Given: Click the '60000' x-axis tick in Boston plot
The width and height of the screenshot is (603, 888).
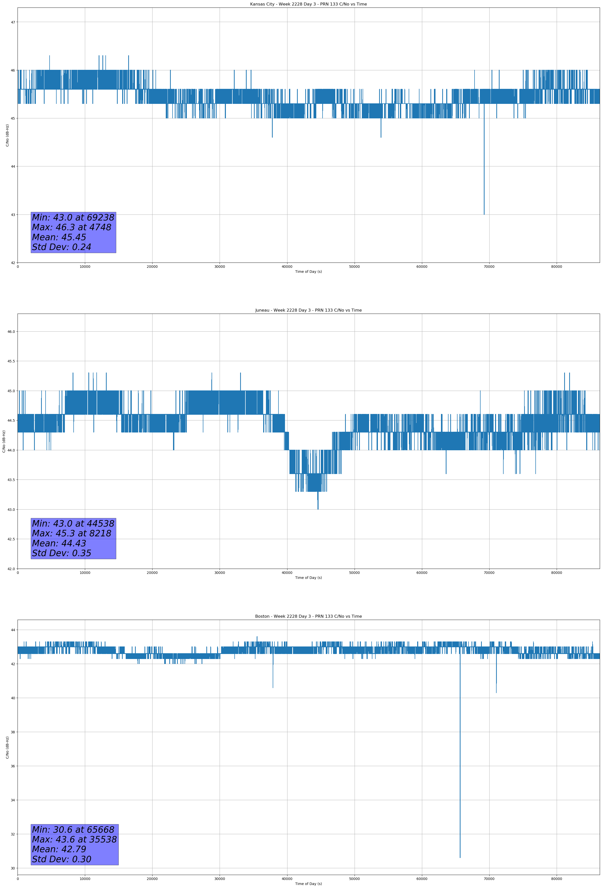Looking at the screenshot, I should [422, 879].
